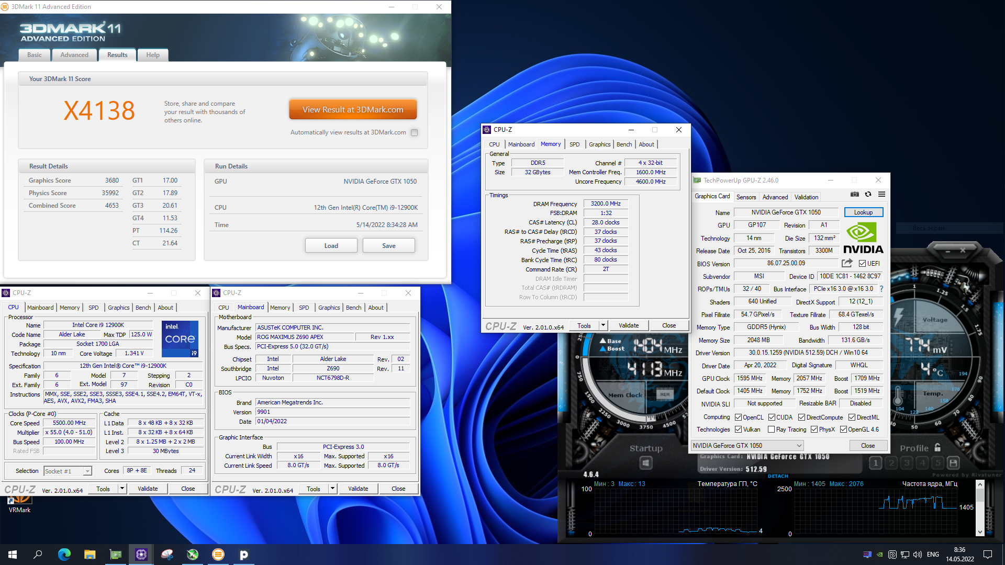1005x565 pixels.
Task: Open the GPU-Z hamburger menu
Action: click(882, 195)
